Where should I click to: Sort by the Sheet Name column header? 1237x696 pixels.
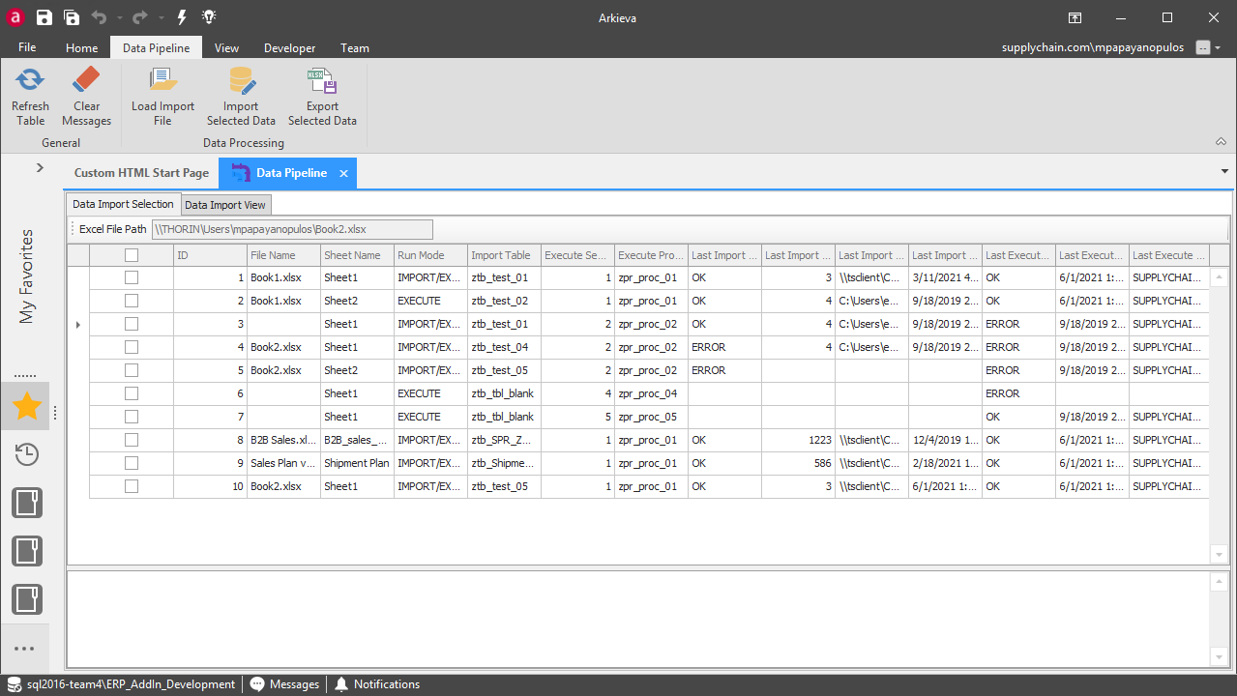pos(357,255)
